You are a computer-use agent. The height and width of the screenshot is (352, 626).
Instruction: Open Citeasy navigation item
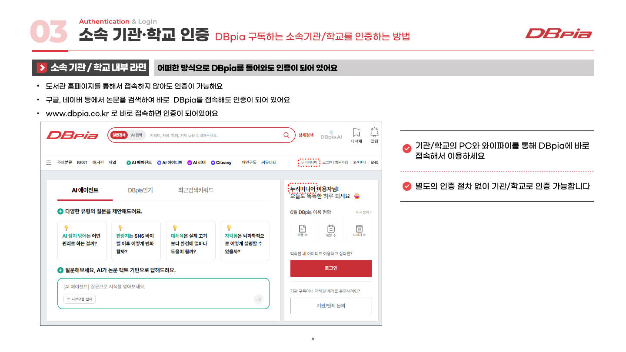221,163
